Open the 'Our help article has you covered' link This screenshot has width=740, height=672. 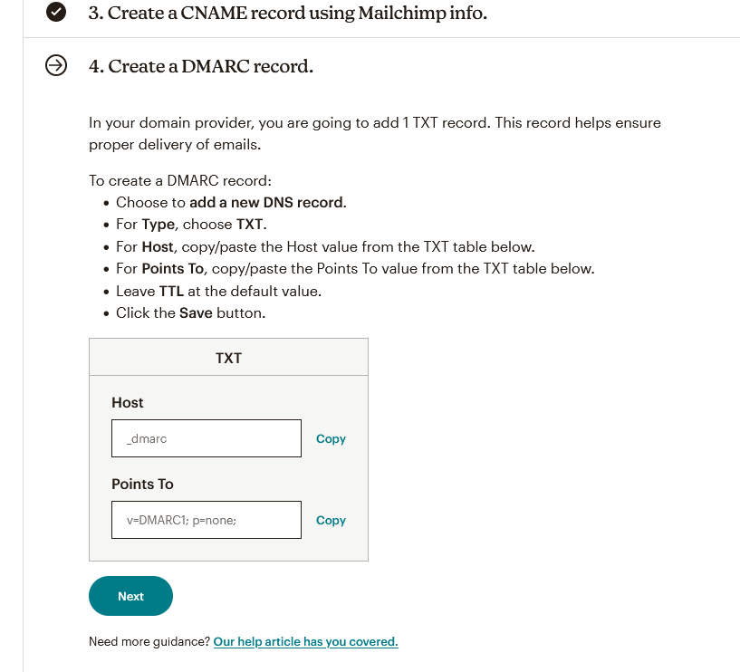tap(305, 641)
